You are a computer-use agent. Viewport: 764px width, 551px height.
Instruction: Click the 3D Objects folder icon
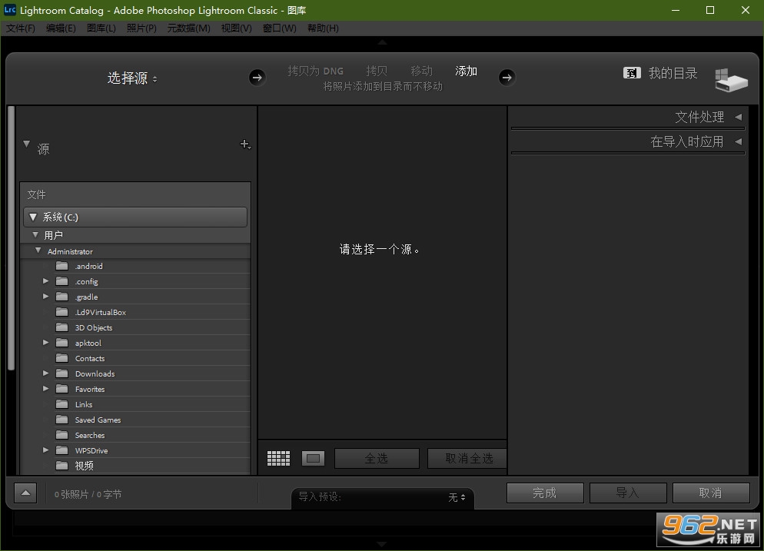pos(62,327)
